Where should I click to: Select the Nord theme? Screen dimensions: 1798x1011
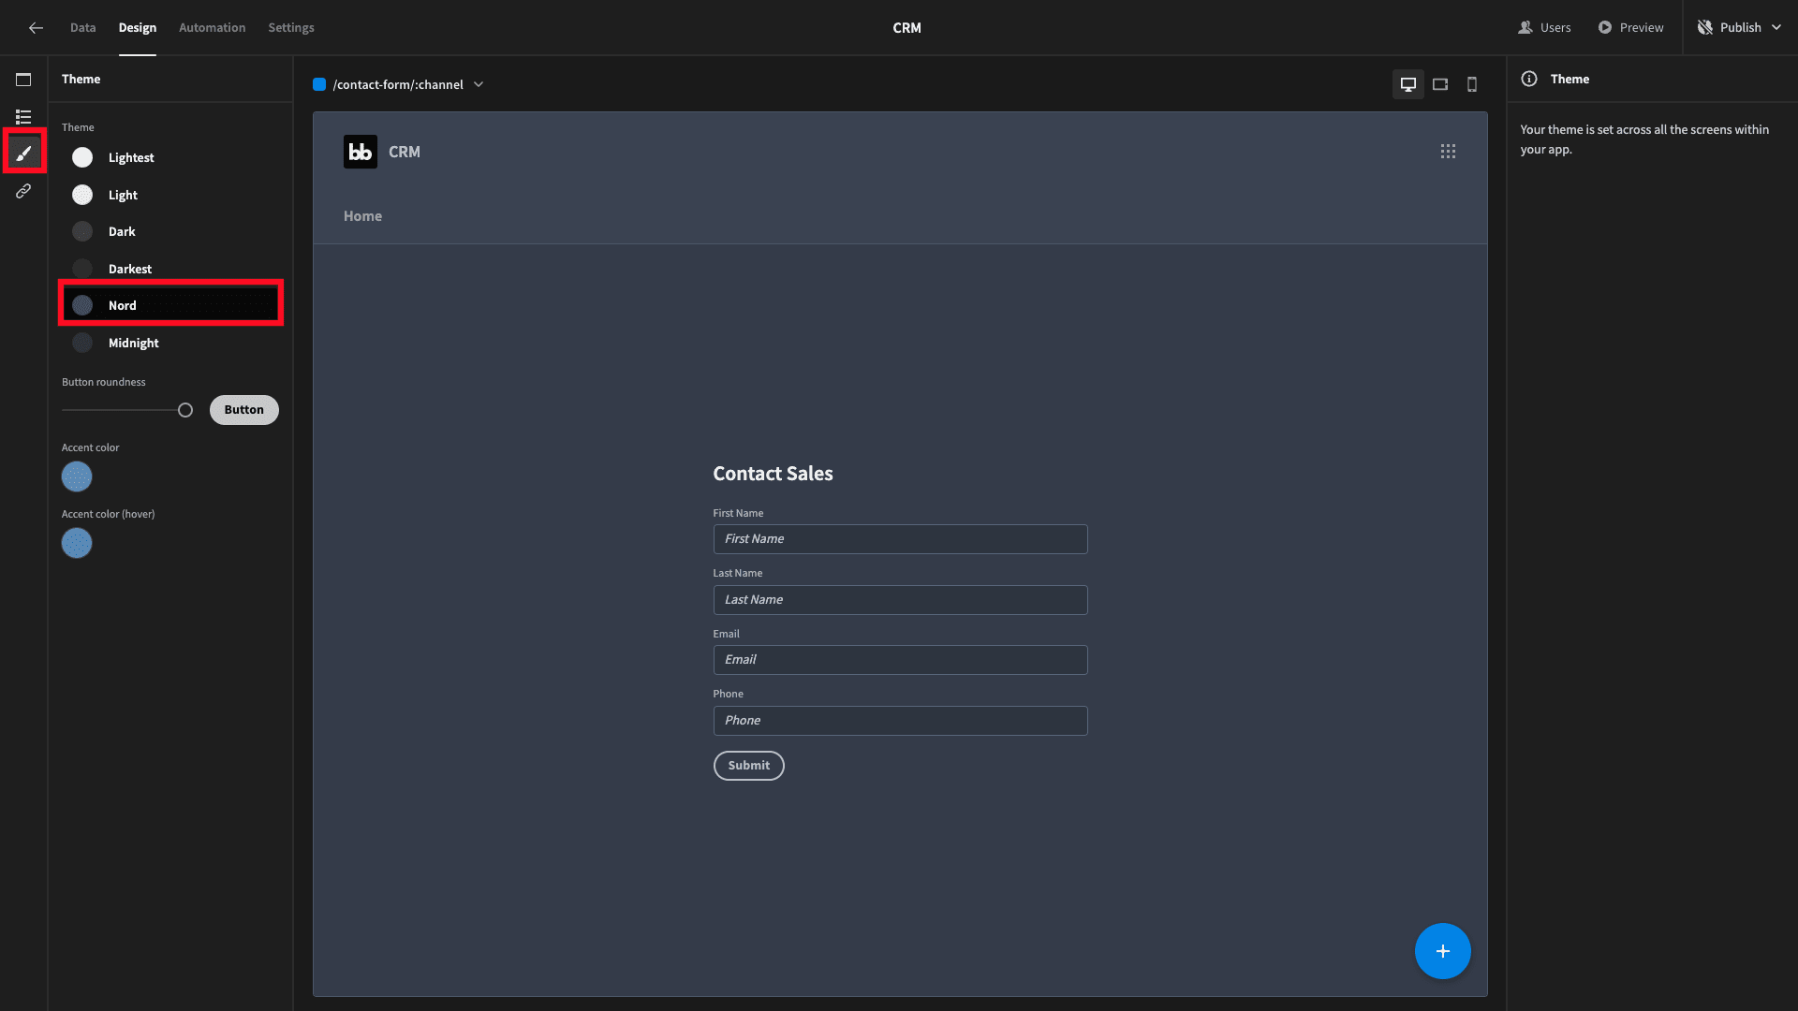[170, 305]
